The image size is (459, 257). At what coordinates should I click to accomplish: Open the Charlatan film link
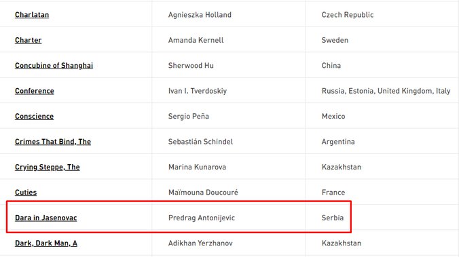pyautogui.click(x=32, y=15)
